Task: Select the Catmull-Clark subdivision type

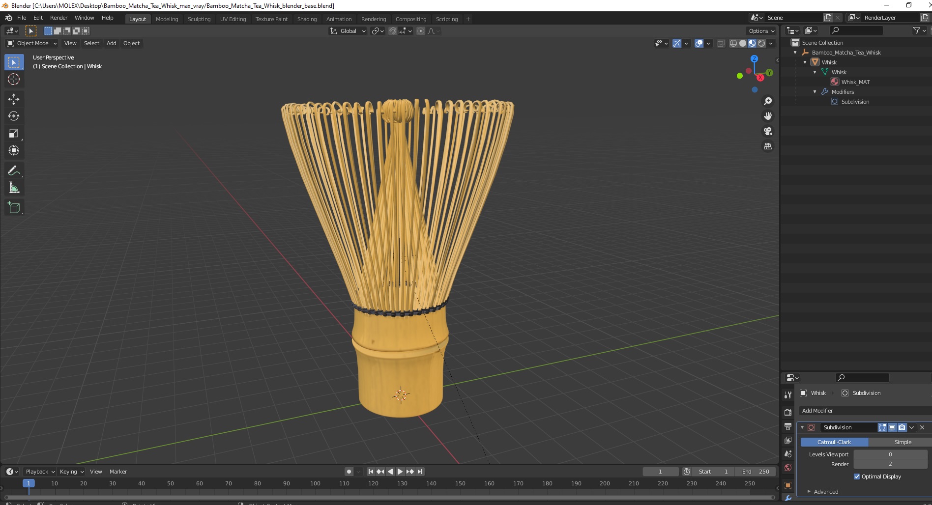Action: pos(834,442)
